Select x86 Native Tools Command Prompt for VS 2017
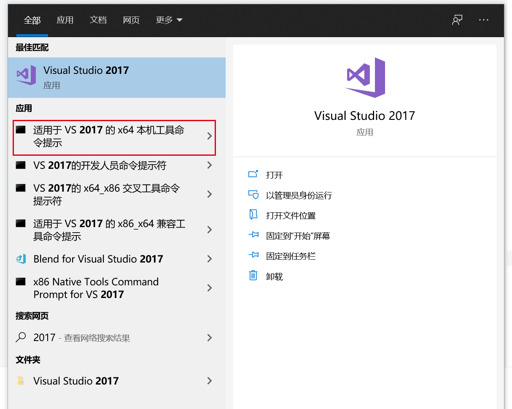The height and width of the screenshot is (409, 512). [x=96, y=288]
